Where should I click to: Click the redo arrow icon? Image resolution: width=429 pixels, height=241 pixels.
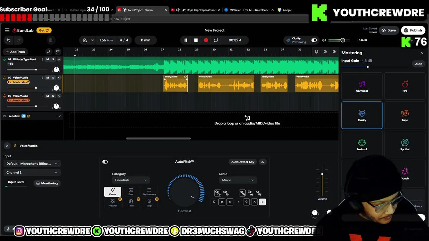point(18,40)
